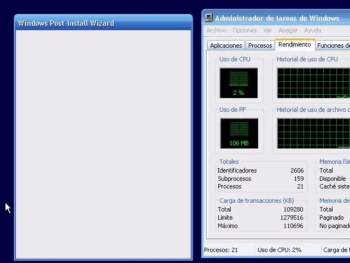Open the Archivo menu
Image resolution: width=350 pixels, height=263 pixels.
pyautogui.click(x=216, y=30)
